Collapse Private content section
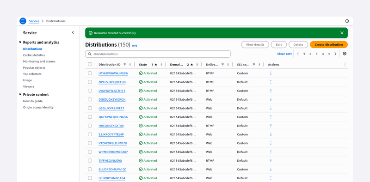Screen dimensions: 370x182 click(20, 95)
